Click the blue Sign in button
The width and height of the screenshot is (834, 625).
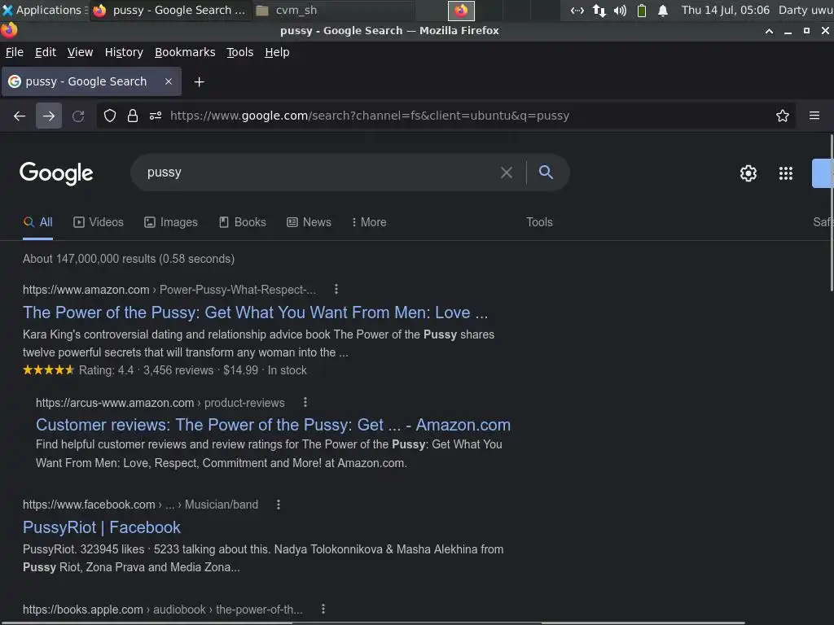(x=822, y=173)
